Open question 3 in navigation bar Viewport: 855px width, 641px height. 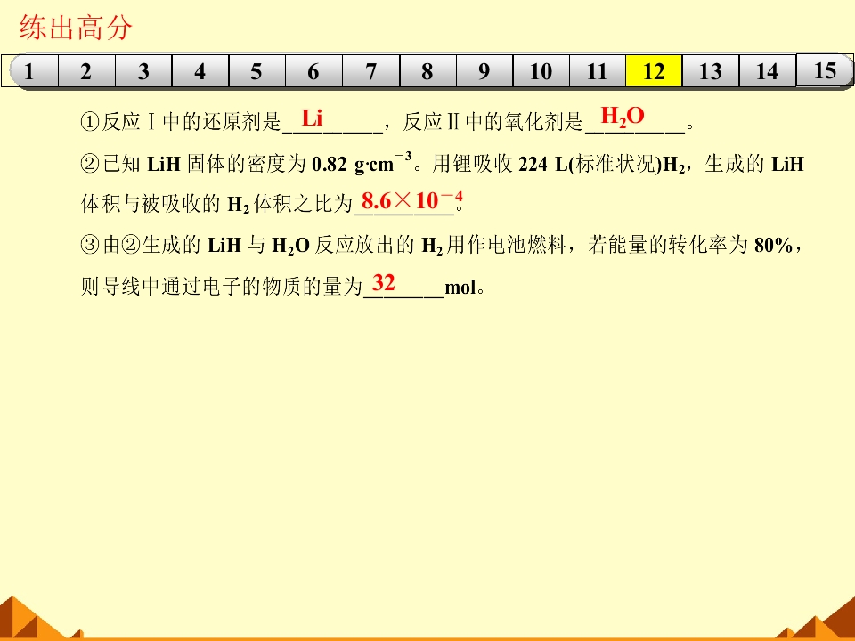click(143, 71)
